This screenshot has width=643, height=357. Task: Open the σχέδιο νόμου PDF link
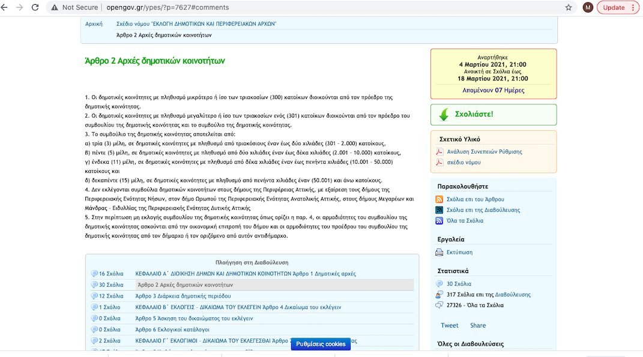point(464,163)
